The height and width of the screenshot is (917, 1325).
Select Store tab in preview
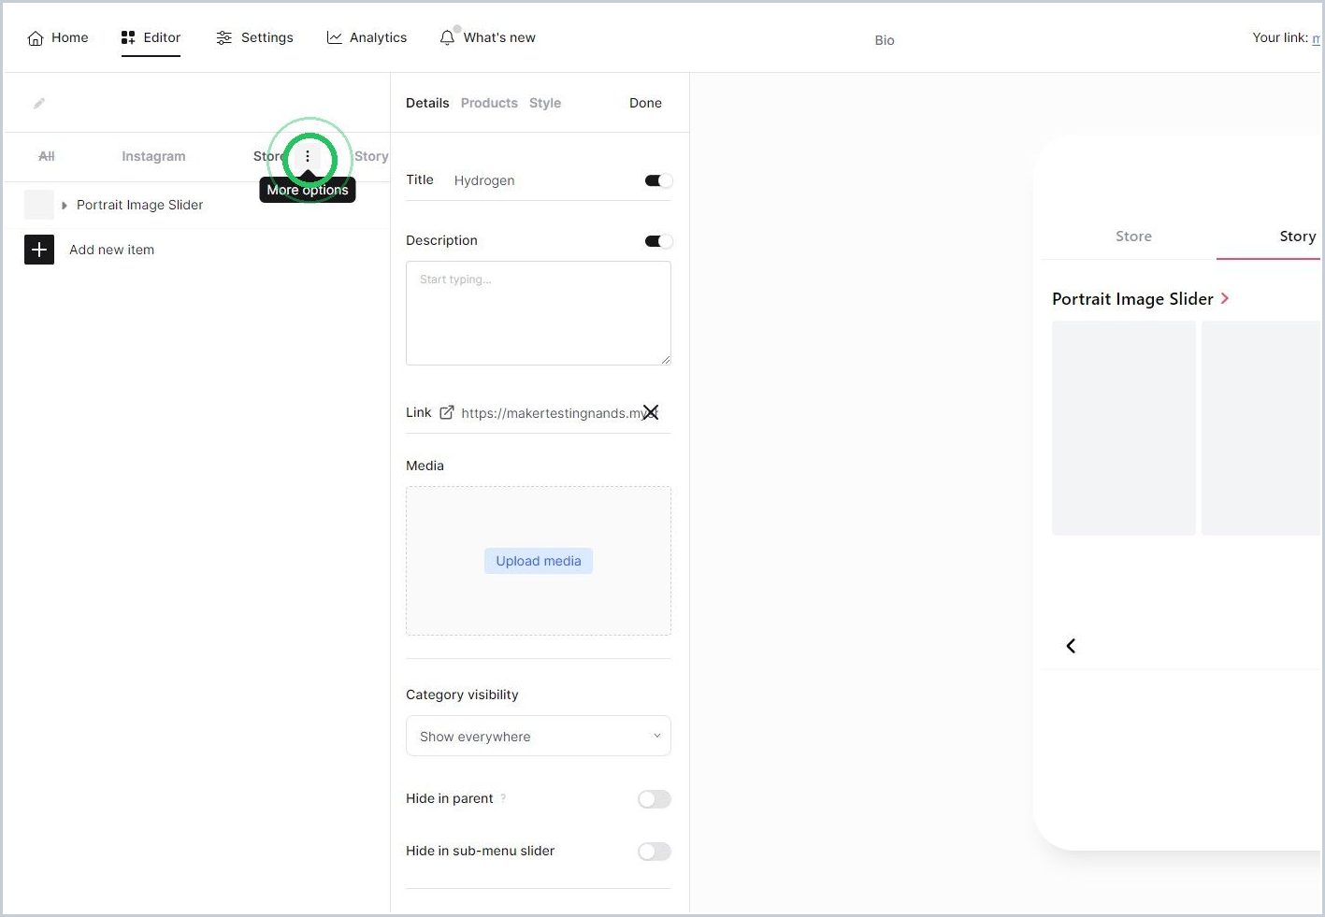pos(1133,236)
